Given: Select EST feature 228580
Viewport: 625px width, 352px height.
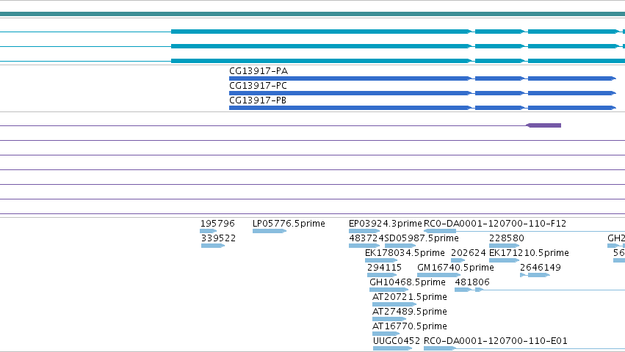Looking at the screenshot, I should click(507, 238).
